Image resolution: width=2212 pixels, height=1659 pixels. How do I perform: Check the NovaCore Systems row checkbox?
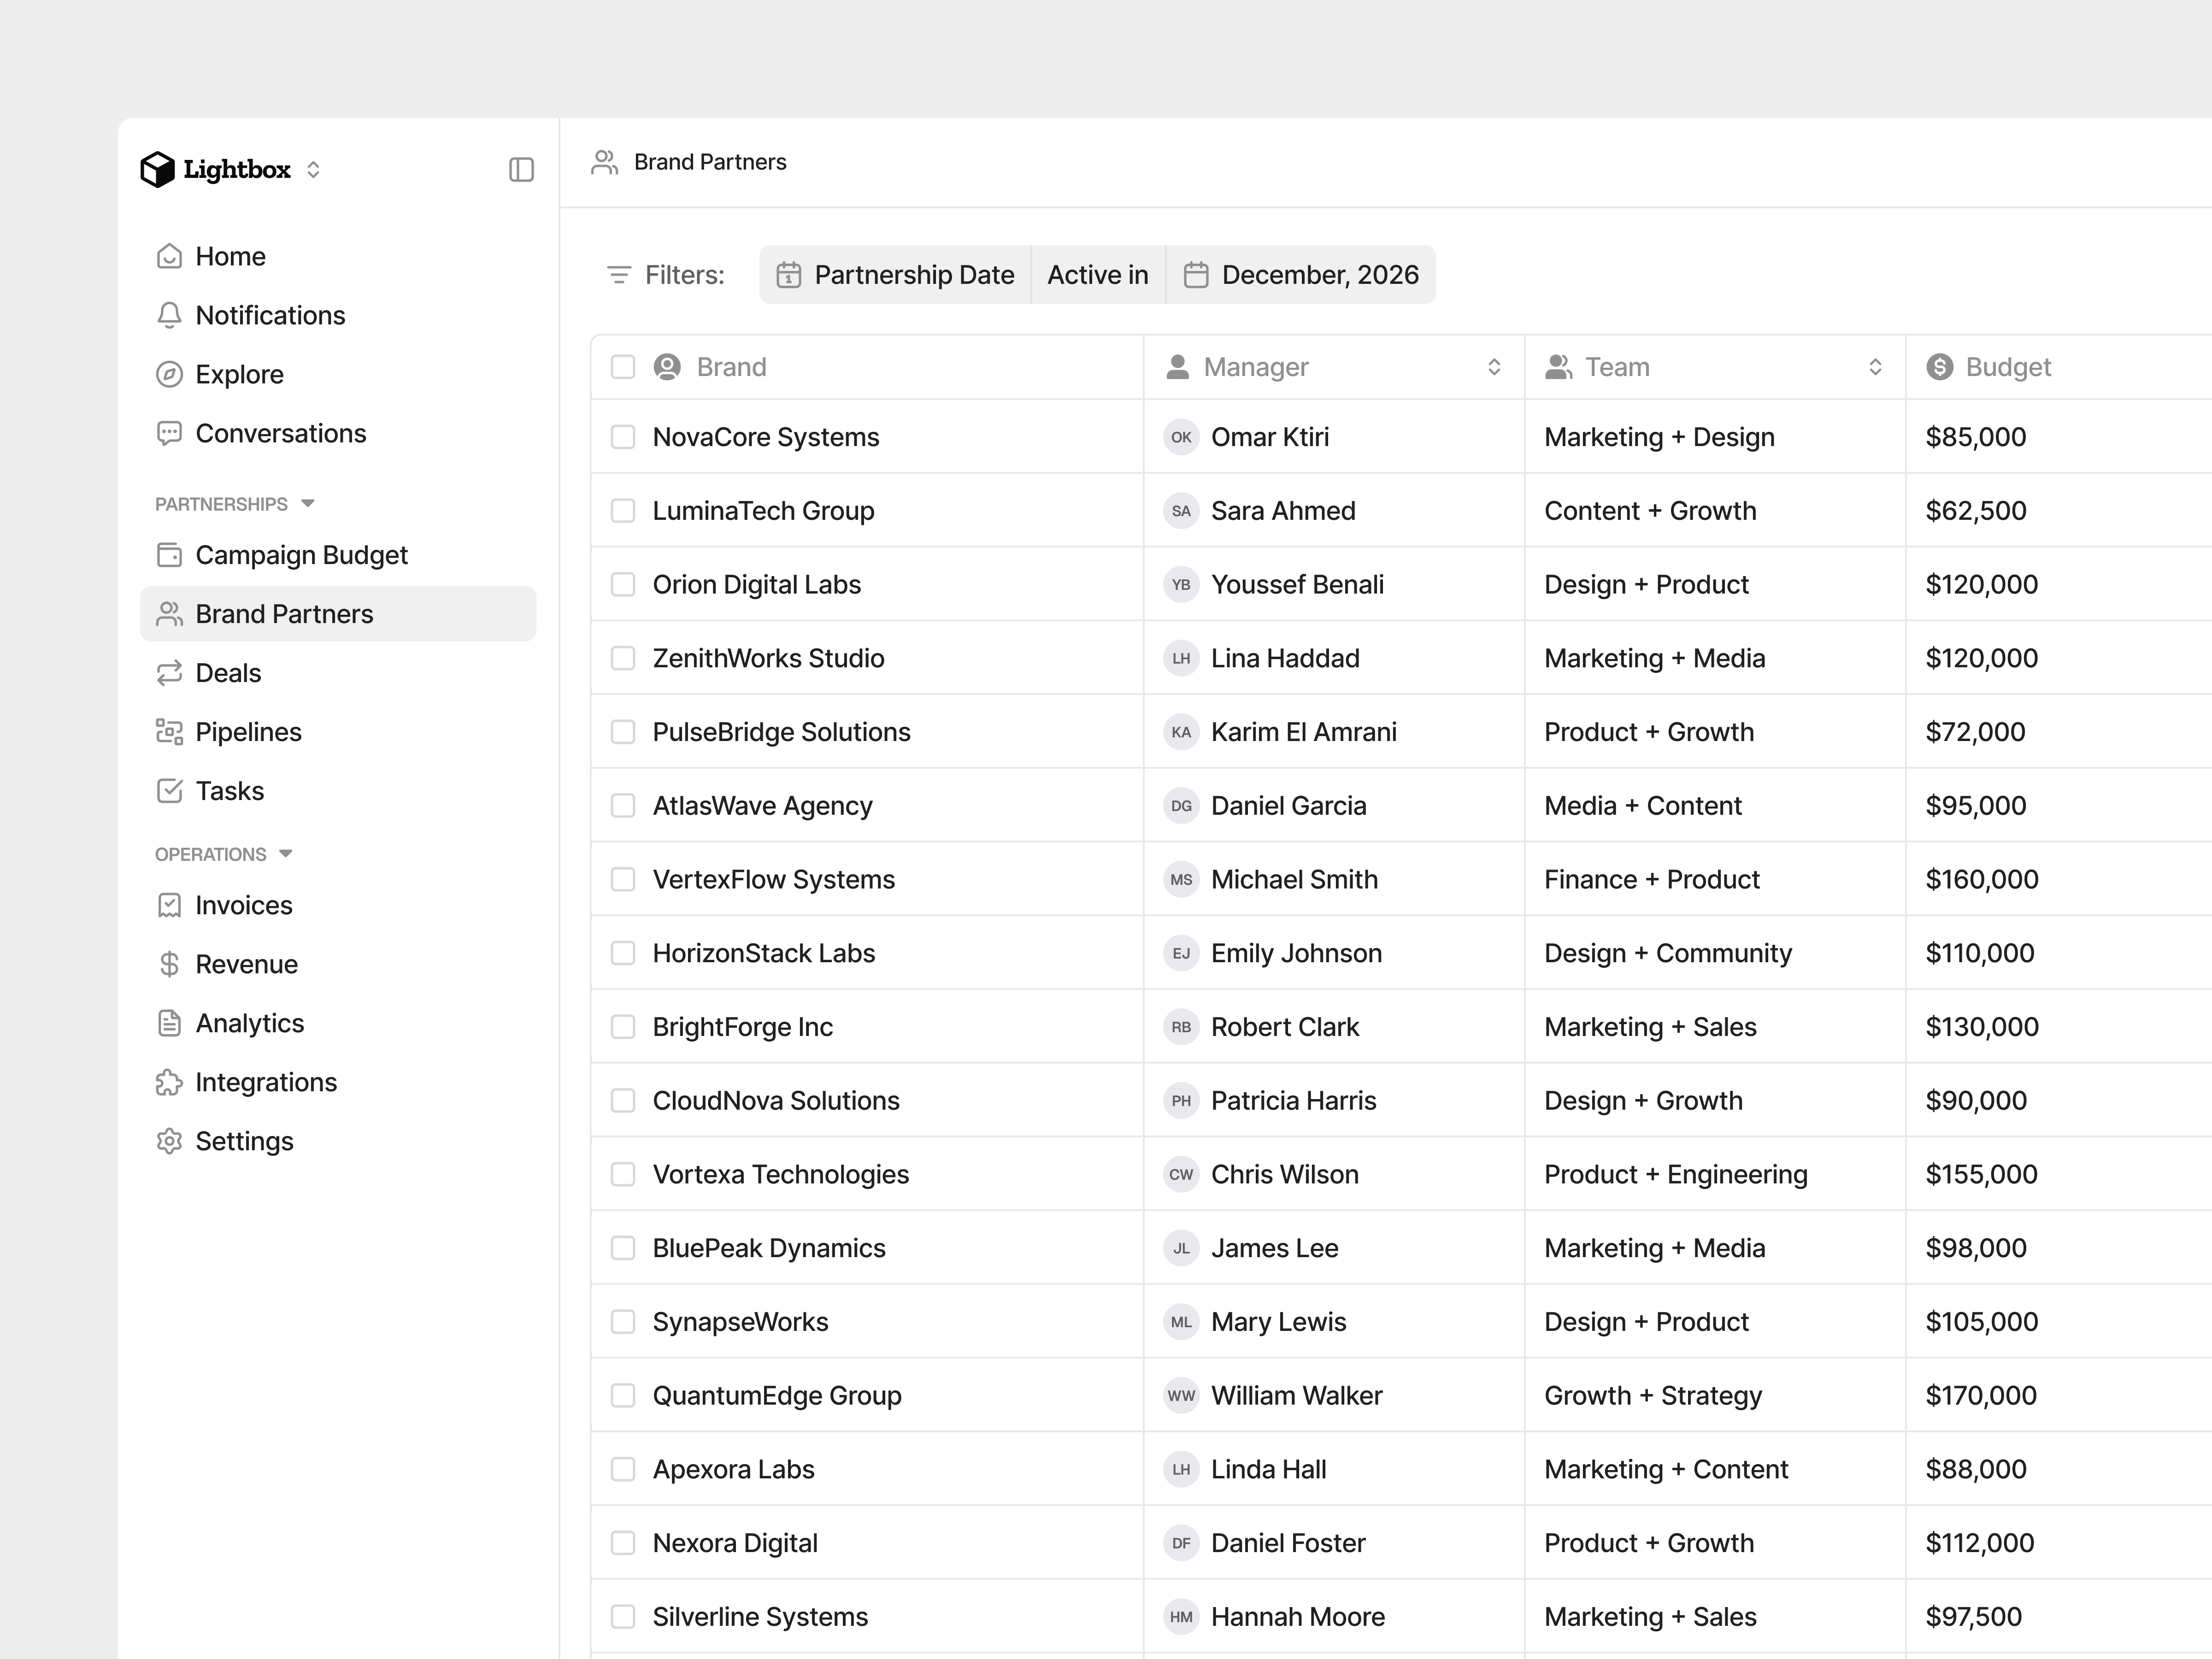623,437
